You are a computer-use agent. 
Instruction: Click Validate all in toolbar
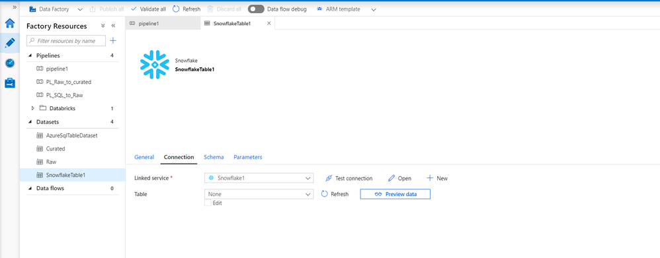[148, 9]
